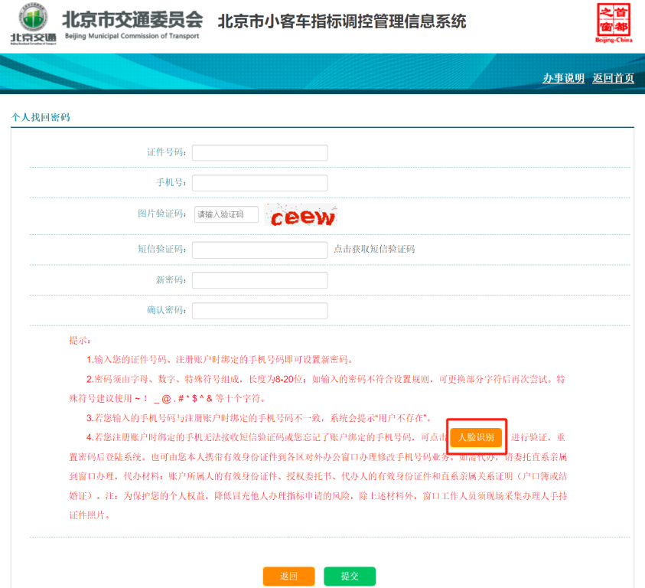
Task: Click the 手机号 phone number input field
Action: pos(259,183)
